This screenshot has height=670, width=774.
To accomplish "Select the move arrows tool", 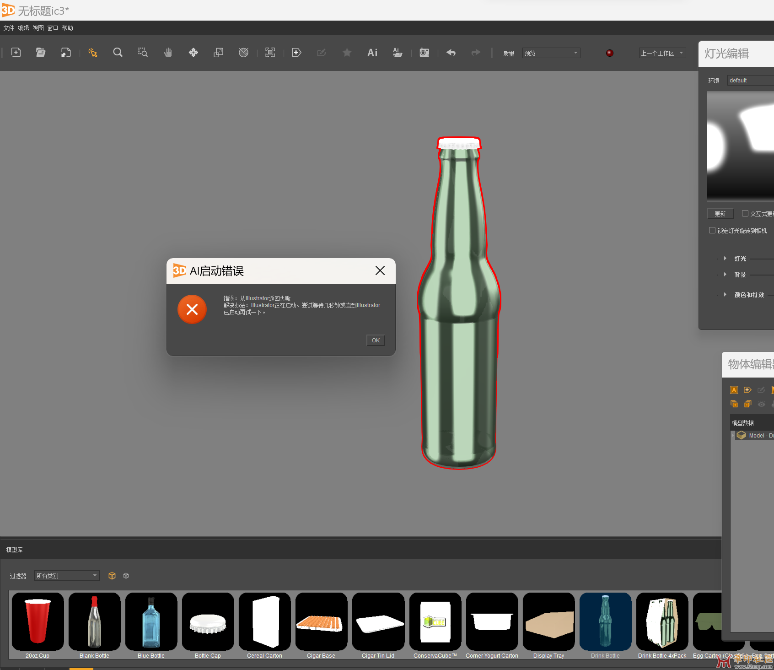I will pyautogui.click(x=193, y=53).
